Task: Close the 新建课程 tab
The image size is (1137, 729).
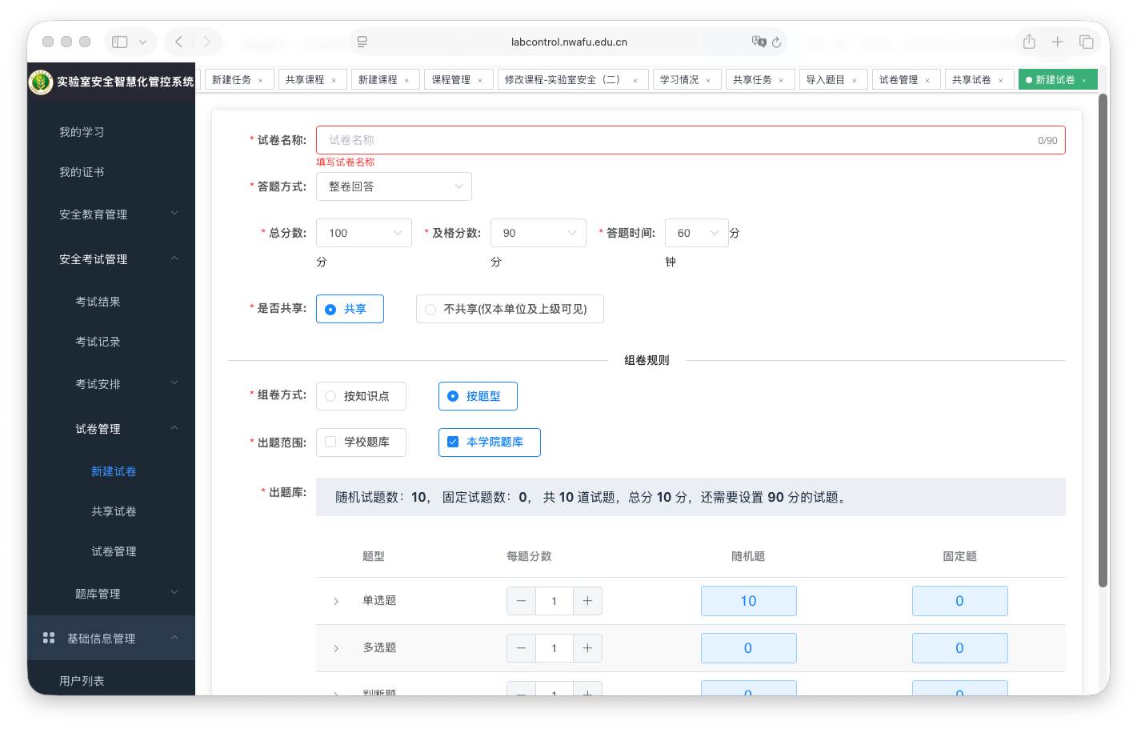Action: point(406,81)
